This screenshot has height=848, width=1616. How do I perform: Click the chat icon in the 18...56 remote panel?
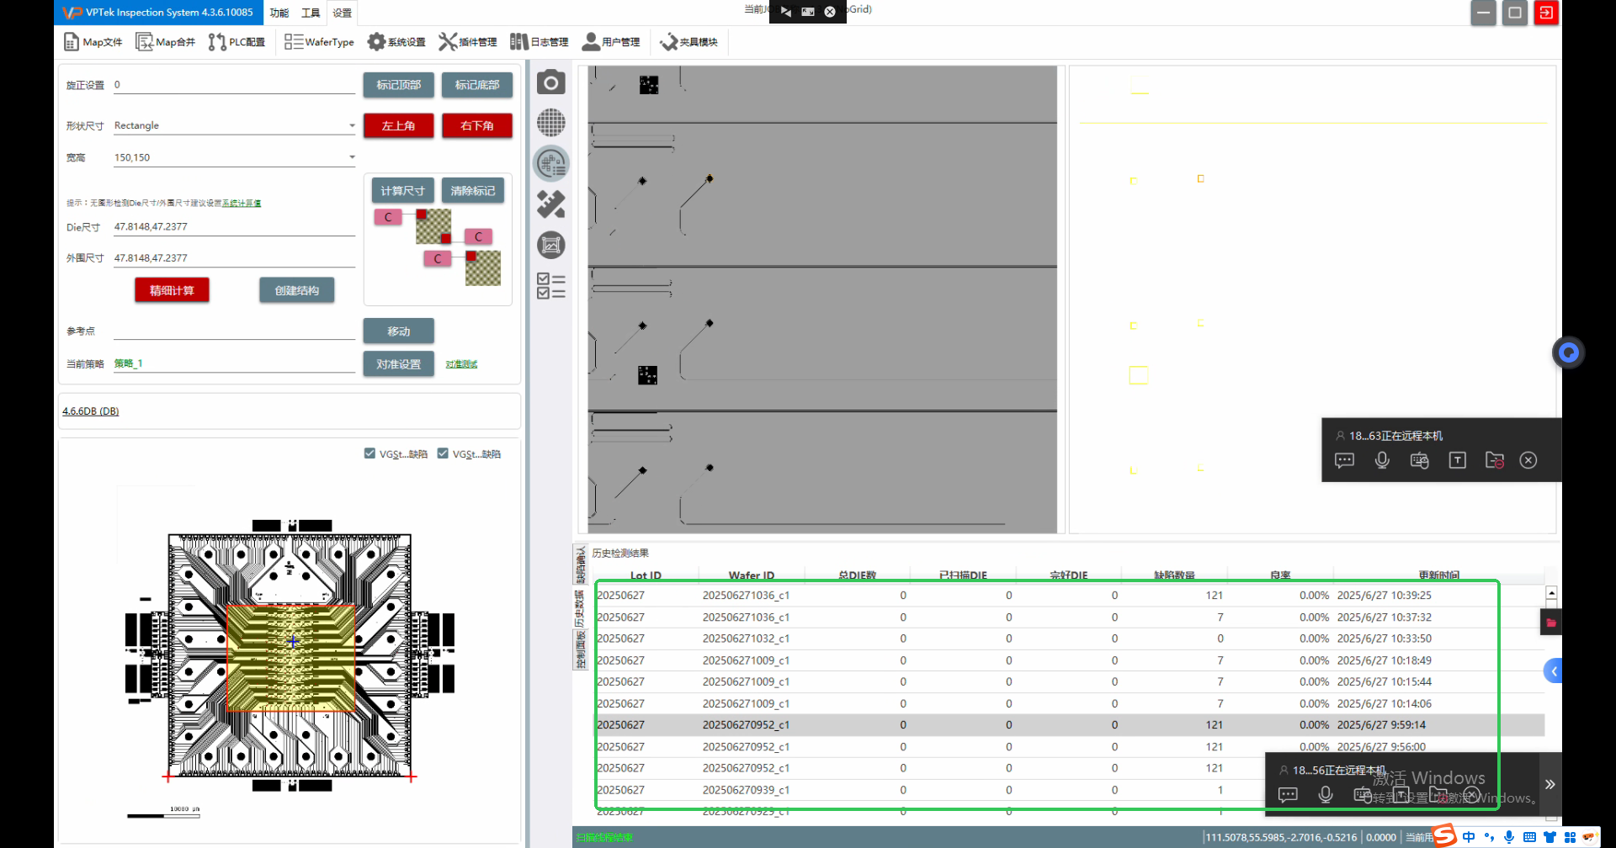pyautogui.click(x=1288, y=794)
